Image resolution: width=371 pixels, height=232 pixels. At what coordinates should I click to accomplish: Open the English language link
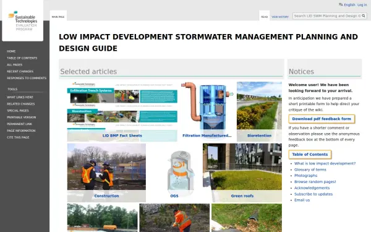[x=349, y=5]
